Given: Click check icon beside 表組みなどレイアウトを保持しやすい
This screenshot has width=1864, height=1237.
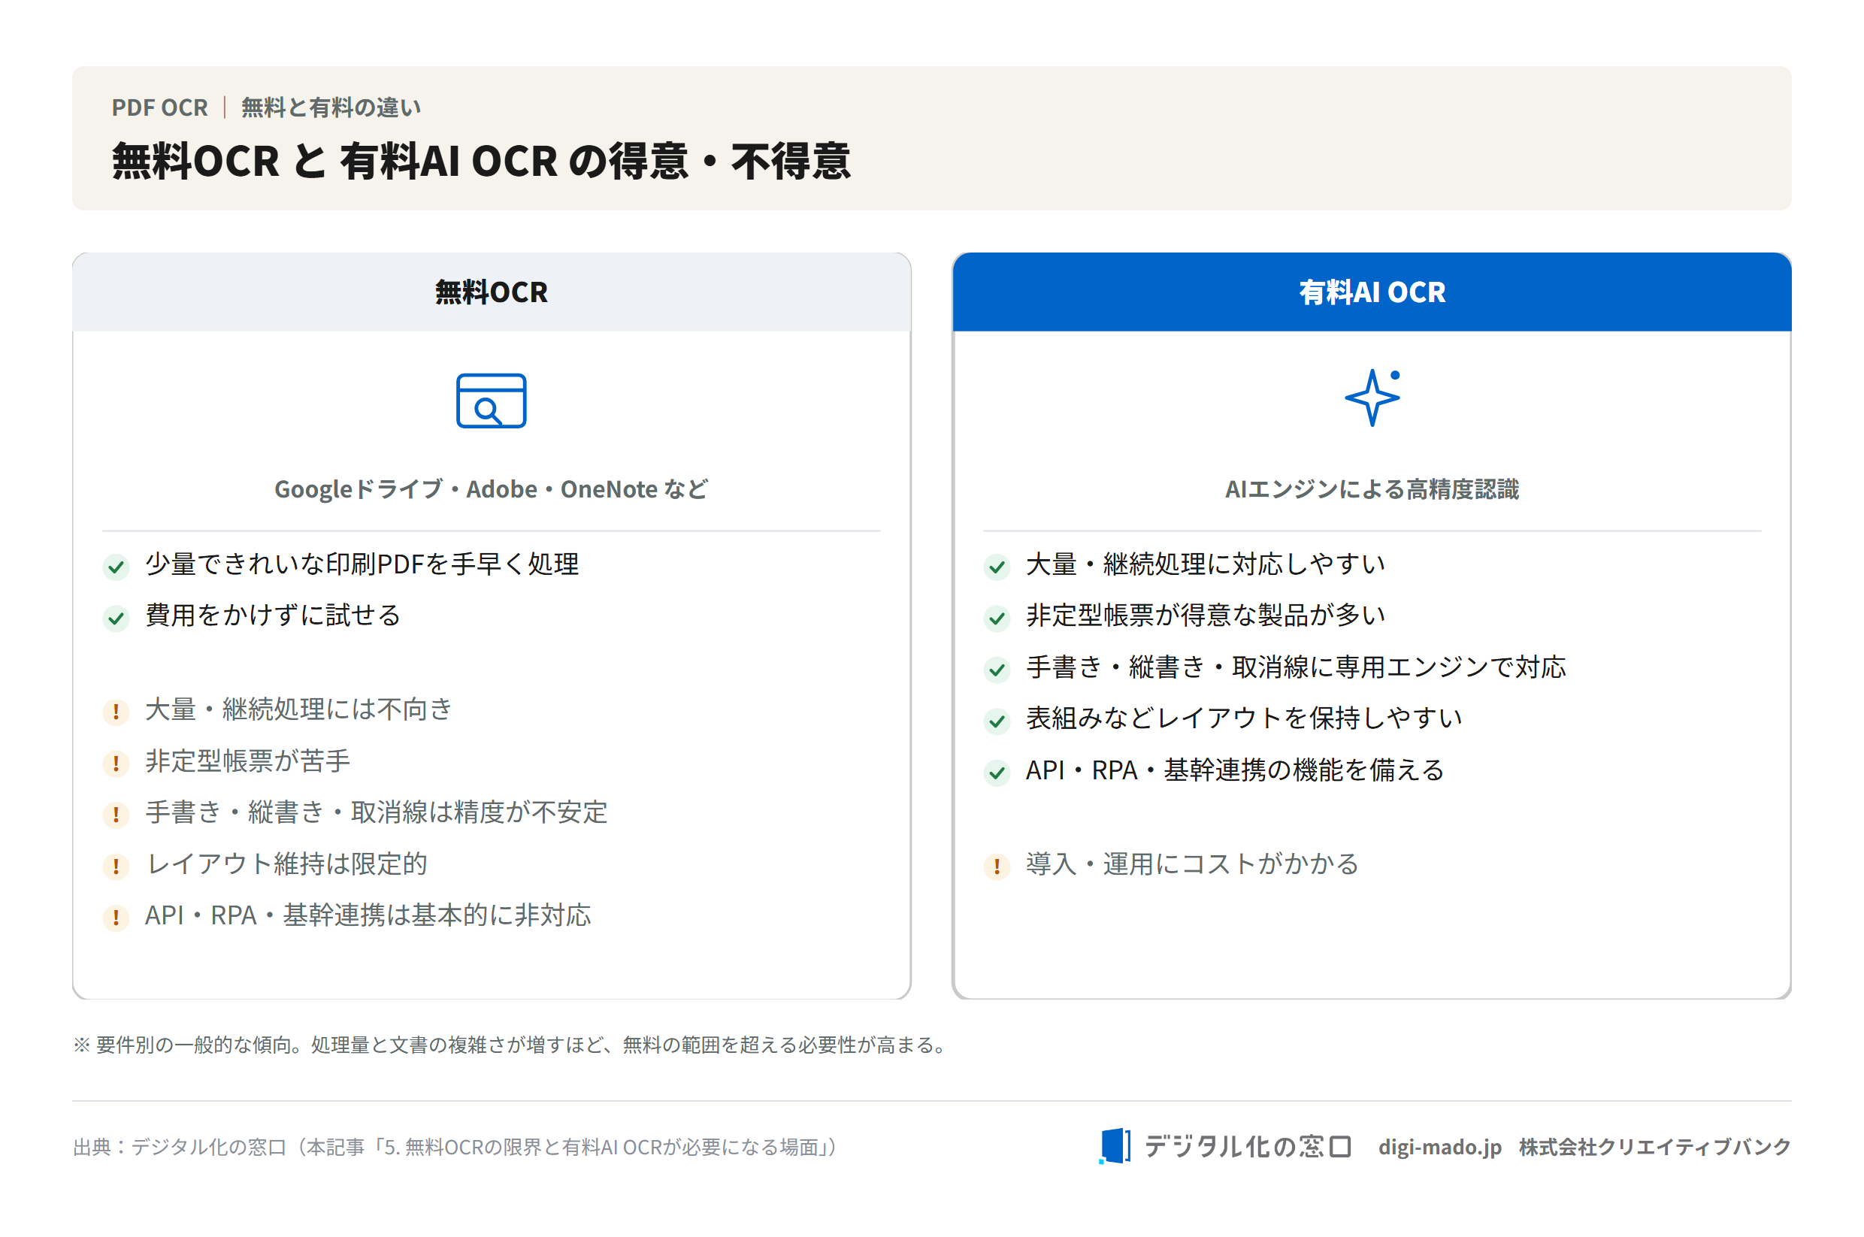Looking at the screenshot, I should click(x=997, y=721).
